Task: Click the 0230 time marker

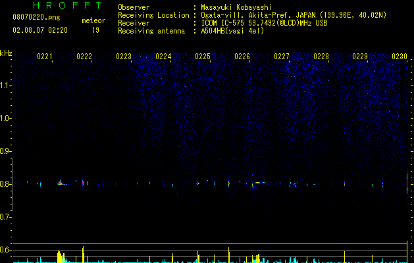Action: click(x=400, y=57)
